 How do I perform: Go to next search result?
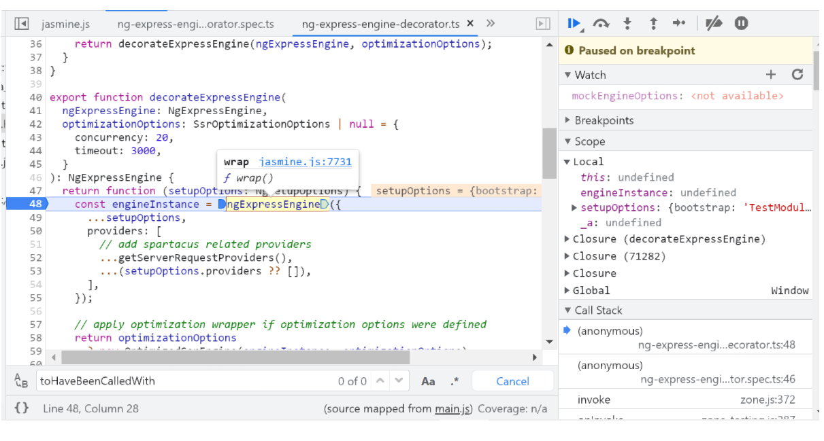[399, 381]
